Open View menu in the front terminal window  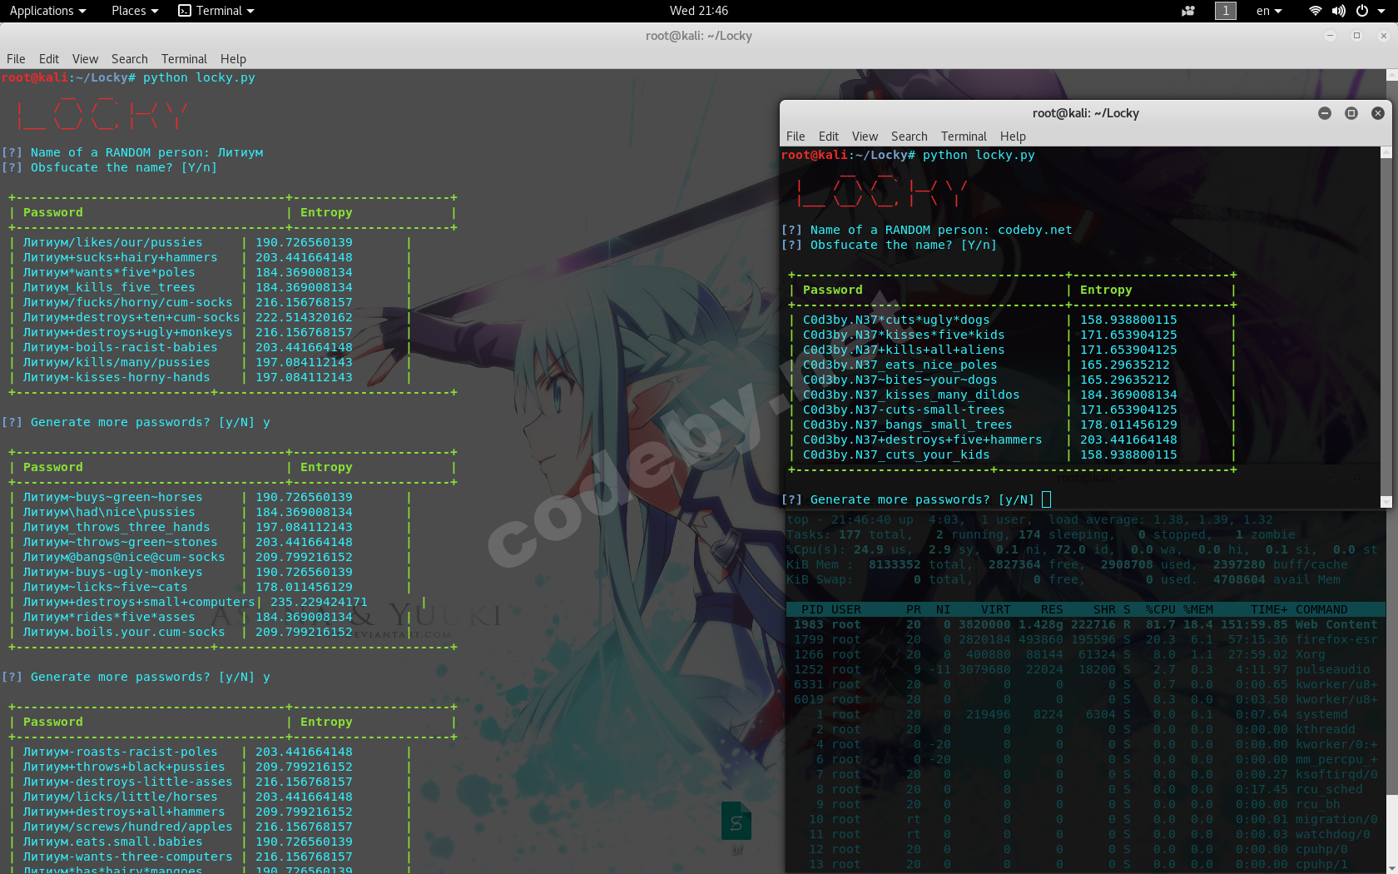[x=865, y=137]
